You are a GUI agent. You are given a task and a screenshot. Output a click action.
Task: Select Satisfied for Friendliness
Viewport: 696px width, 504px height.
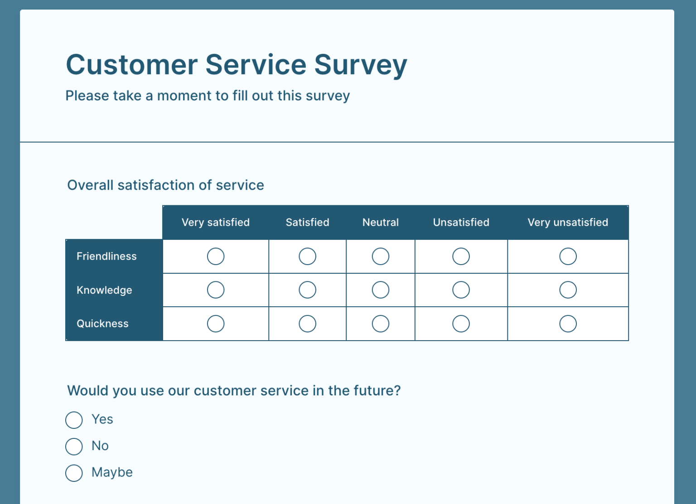(307, 256)
